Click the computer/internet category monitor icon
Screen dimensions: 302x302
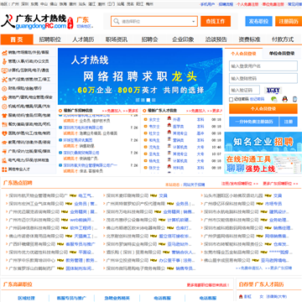[x=4, y=70]
